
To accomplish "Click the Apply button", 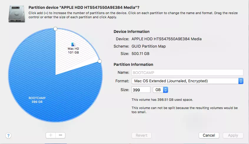I will tap(233, 135).
